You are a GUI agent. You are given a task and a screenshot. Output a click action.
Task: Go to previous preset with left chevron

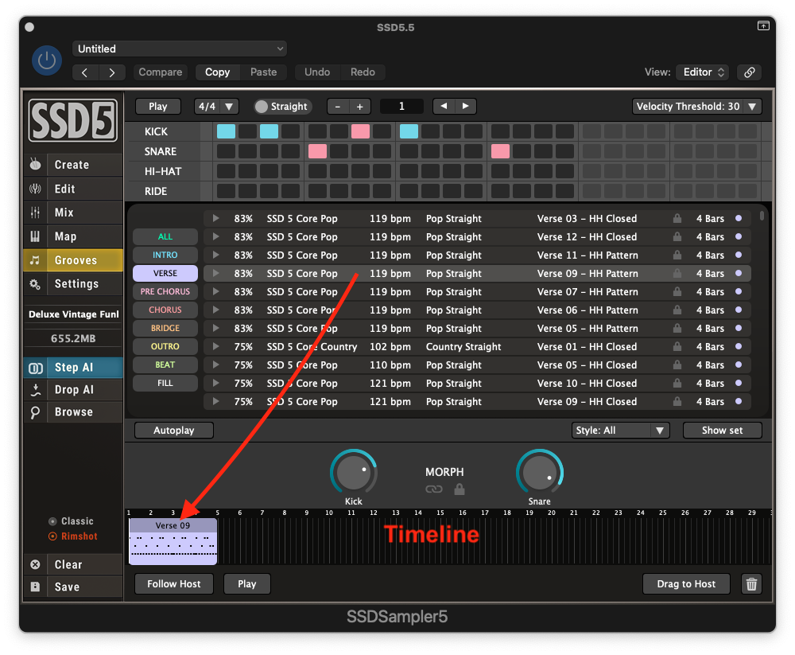click(x=85, y=72)
